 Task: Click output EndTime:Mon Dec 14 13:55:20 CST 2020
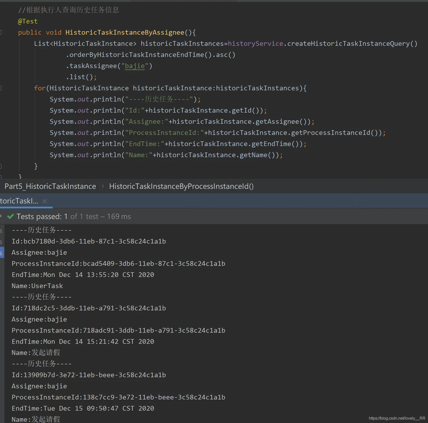[x=83, y=275]
